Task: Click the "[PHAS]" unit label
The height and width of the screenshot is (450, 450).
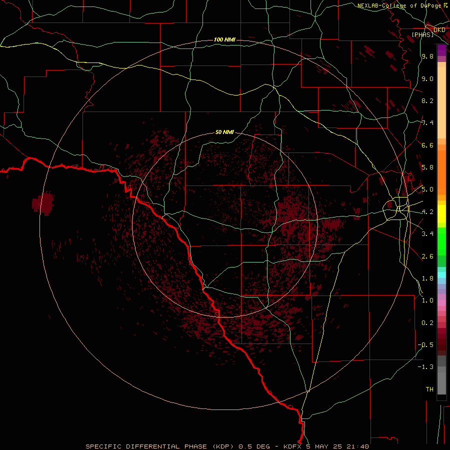Action: click(x=422, y=34)
